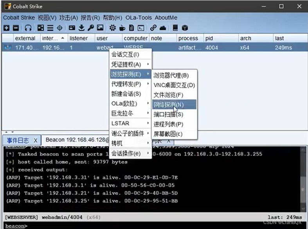Click the Cobalt Strike title bar app icon

coord(8,6)
